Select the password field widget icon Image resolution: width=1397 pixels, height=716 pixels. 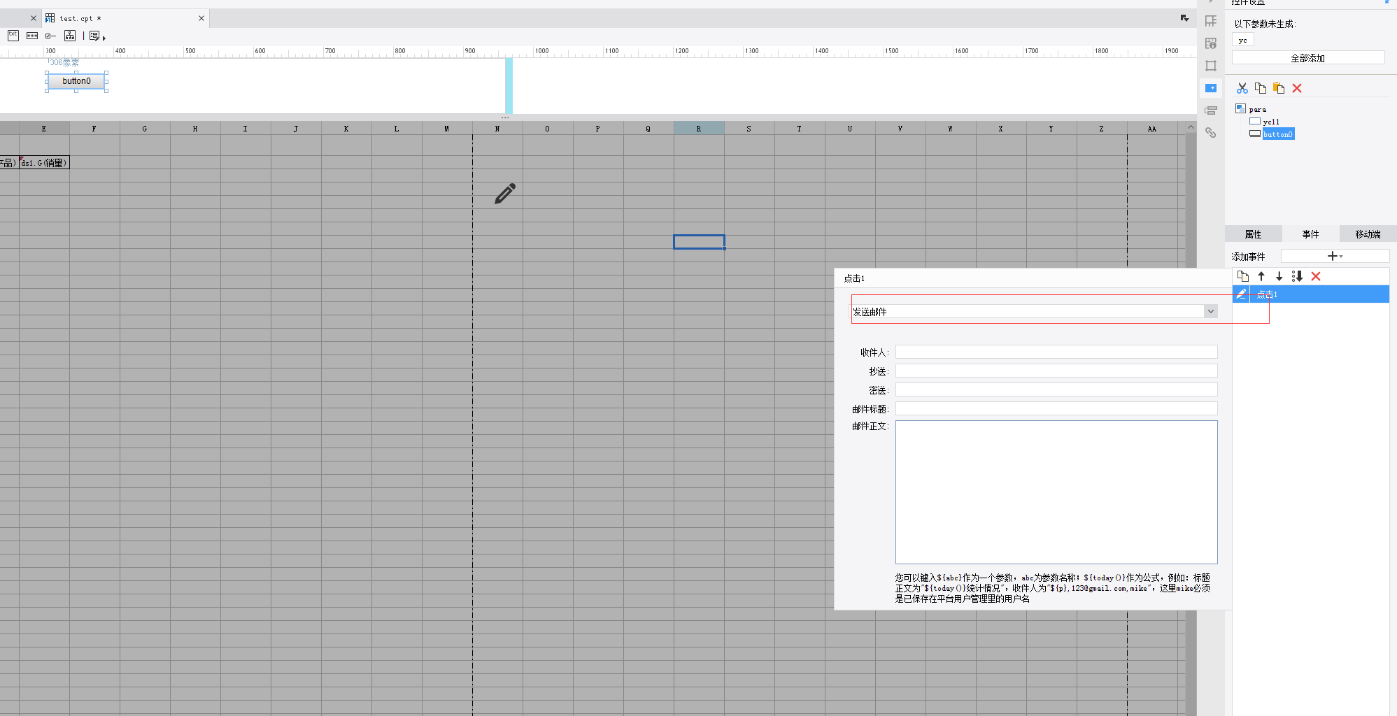pyautogui.click(x=32, y=36)
